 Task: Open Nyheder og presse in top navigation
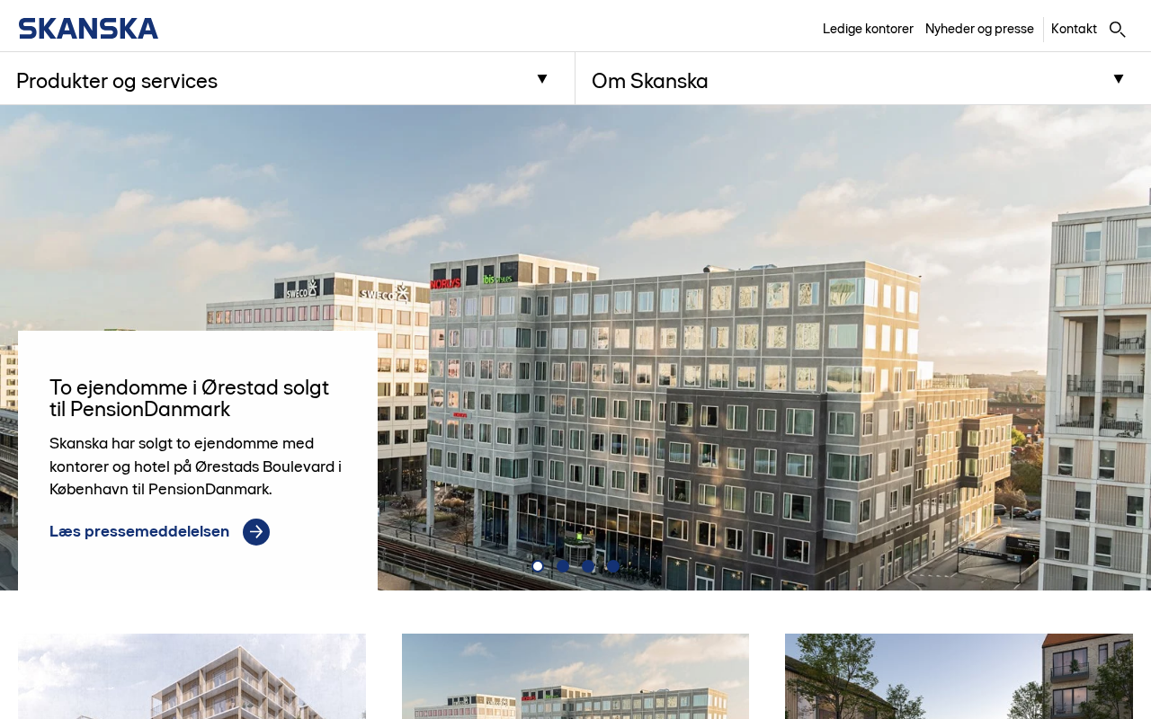point(979,29)
